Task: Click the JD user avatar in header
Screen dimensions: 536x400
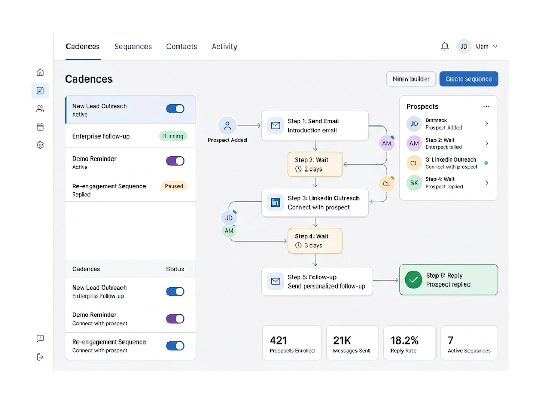Action: [x=464, y=47]
